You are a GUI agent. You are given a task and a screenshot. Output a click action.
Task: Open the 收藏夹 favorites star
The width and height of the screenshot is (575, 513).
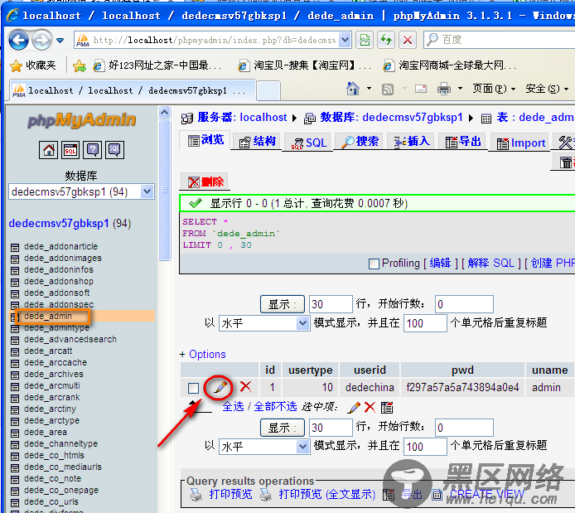33,65
